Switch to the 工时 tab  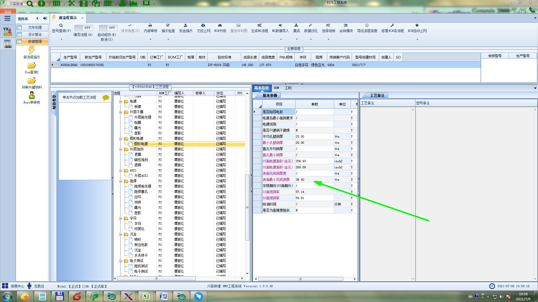[288, 88]
